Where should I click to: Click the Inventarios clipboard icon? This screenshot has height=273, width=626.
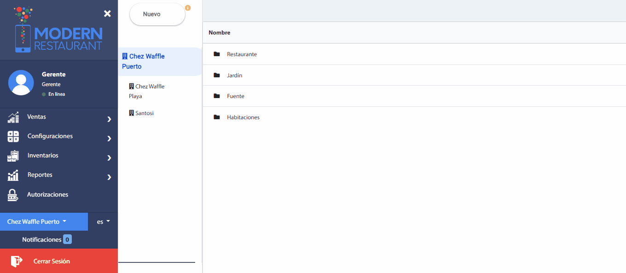13,156
